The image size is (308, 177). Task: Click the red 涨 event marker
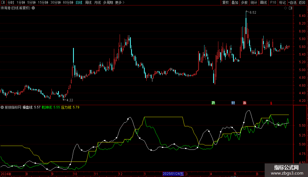click(x=244, y=103)
